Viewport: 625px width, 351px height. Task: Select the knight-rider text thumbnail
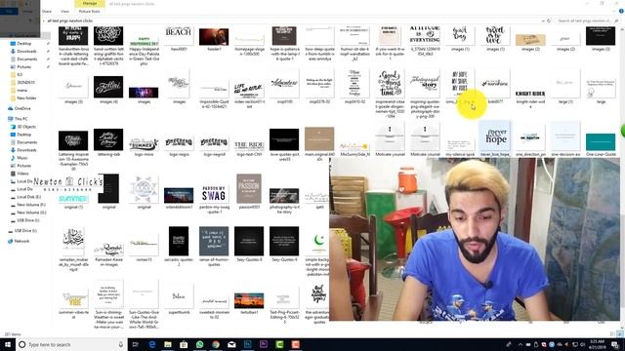(x=530, y=94)
